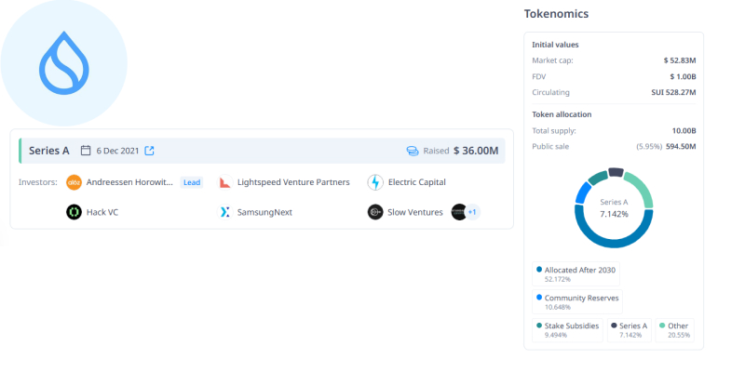Open the Series A external link icon
The image size is (745, 372).
149,151
